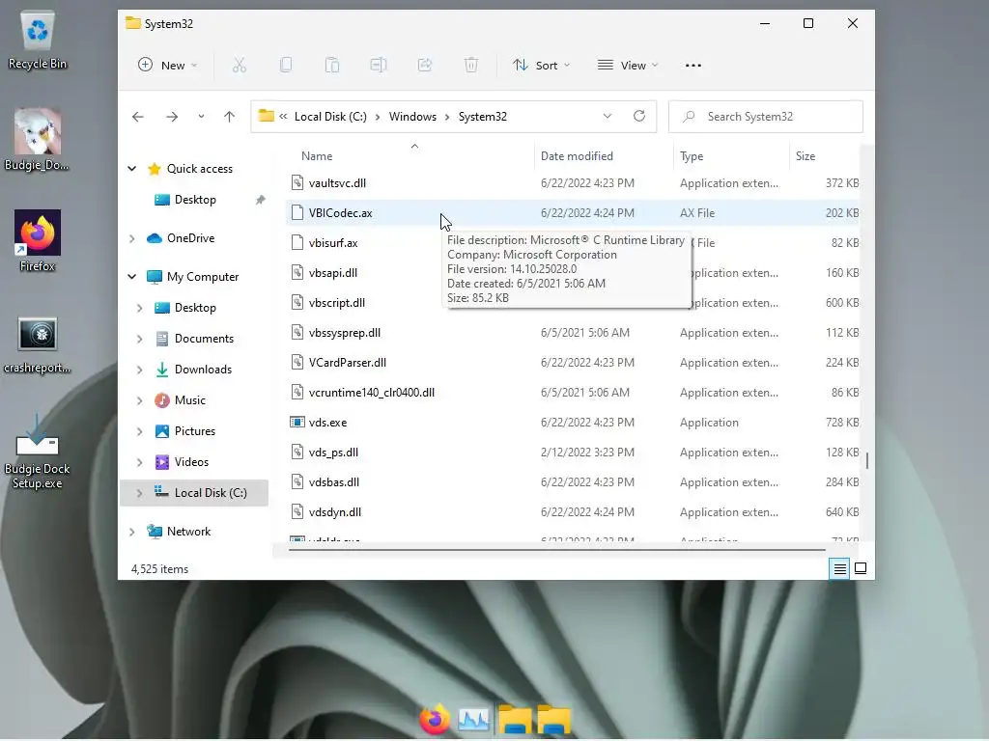
Task: Click Local Disk (C:) in breadcrumb
Action: pyautogui.click(x=330, y=117)
